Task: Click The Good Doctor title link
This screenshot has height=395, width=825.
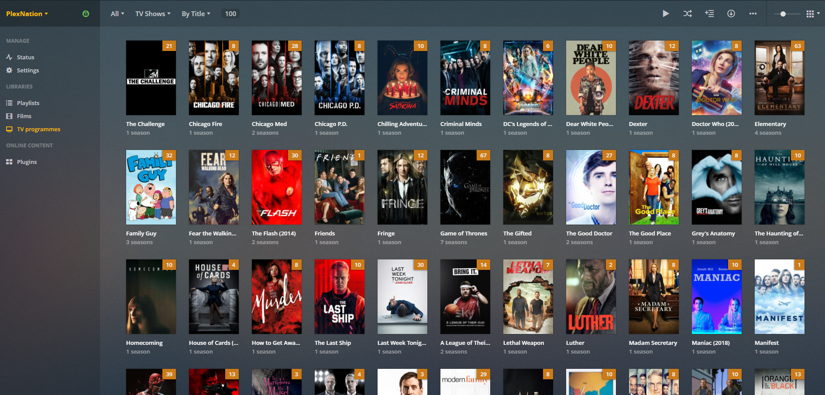Action: click(x=589, y=233)
